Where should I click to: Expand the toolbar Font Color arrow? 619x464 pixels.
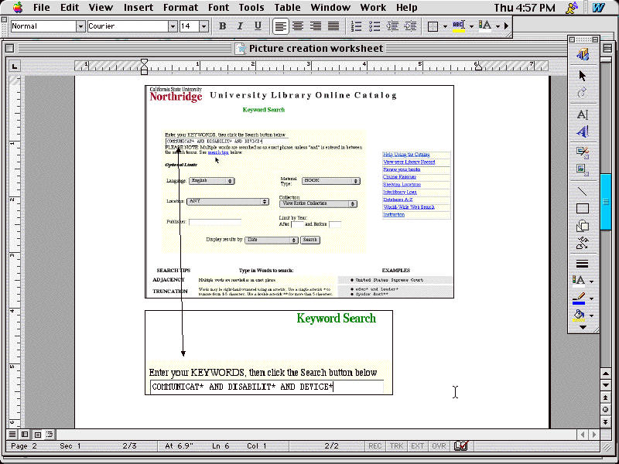coord(498,26)
